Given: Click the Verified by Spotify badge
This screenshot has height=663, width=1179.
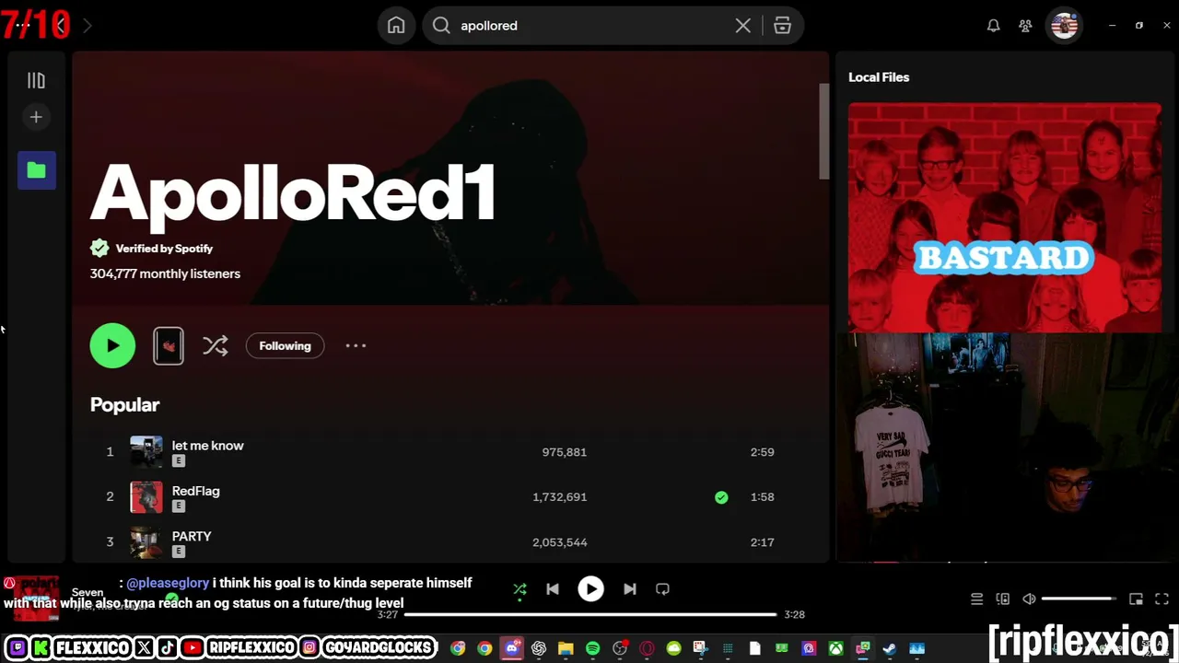Looking at the screenshot, I should (x=152, y=249).
